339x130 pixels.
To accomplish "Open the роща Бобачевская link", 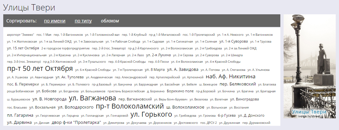I will (21, 91).
